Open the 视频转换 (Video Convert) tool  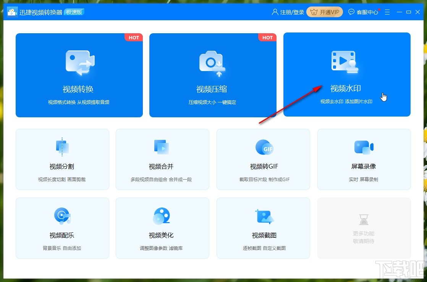(79, 75)
